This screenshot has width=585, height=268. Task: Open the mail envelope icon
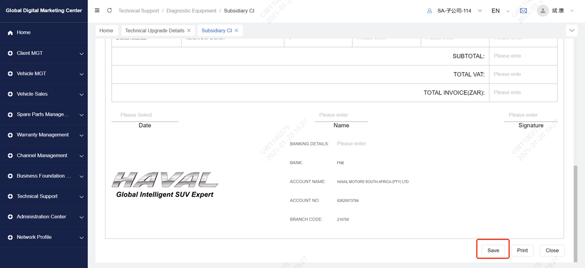[523, 10]
